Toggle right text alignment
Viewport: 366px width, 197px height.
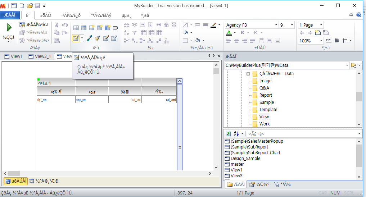[x=244, y=41]
